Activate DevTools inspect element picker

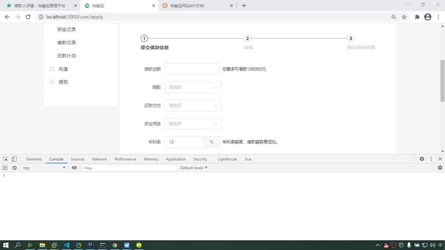5,159
